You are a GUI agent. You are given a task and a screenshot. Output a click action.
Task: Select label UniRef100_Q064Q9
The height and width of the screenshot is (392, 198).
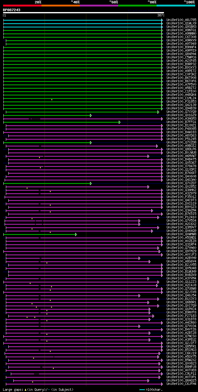click(181, 231)
